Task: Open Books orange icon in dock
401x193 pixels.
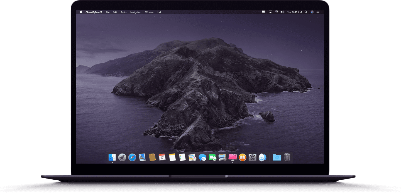Action: point(243,157)
